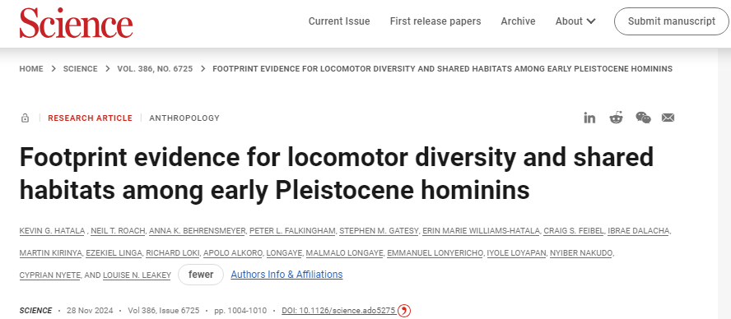Click the access lock icon

coord(25,118)
